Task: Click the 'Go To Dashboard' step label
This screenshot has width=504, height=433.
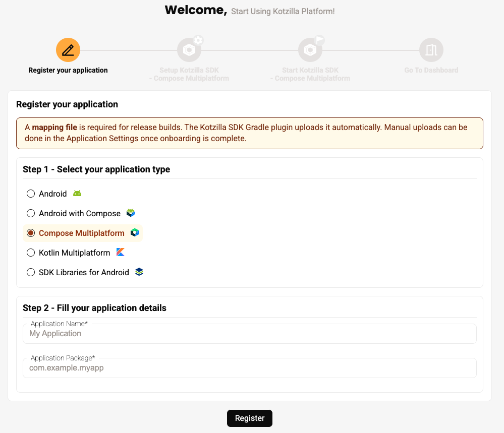Action: pyautogui.click(x=431, y=70)
